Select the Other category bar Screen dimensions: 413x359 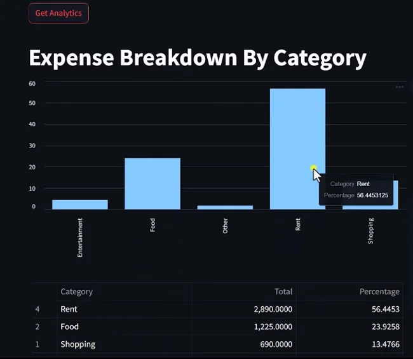225,207
